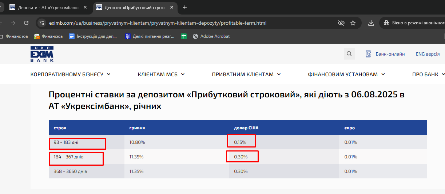Open a new tab with the plus icon

click(184, 7)
